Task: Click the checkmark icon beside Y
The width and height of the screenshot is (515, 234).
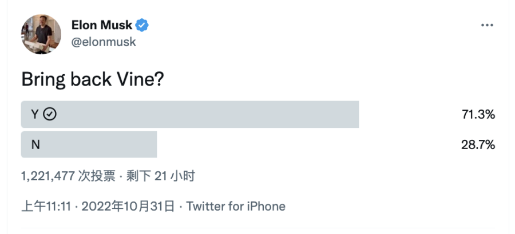Action: coord(50,114)
